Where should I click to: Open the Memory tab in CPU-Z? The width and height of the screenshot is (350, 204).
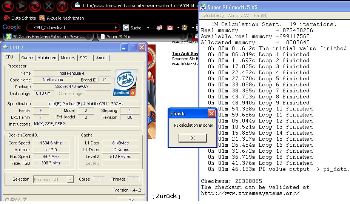coord(68,58)
